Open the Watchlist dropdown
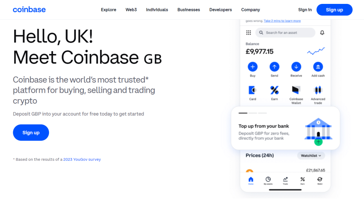The width and height of the screenshot is (364, 208). (x=311, y=155)
